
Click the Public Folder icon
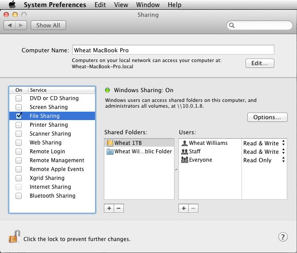point(110,152)
